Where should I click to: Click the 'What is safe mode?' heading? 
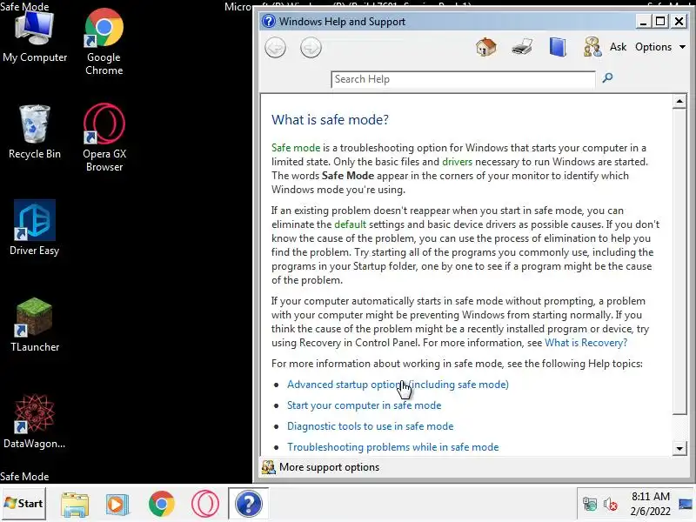point(330,120)
